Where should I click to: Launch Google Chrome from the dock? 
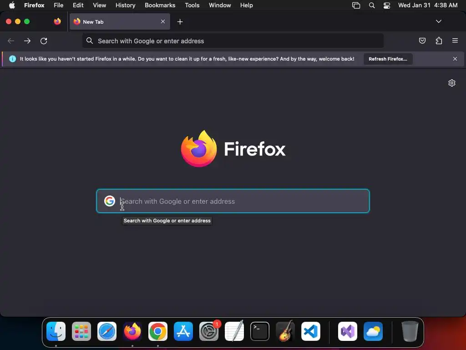pyautogui.click(x=158, y=331)
